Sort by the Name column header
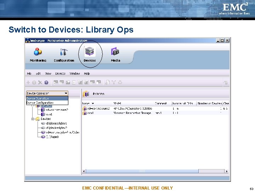This screenshot has height=191, width=255. pos(97,103)
